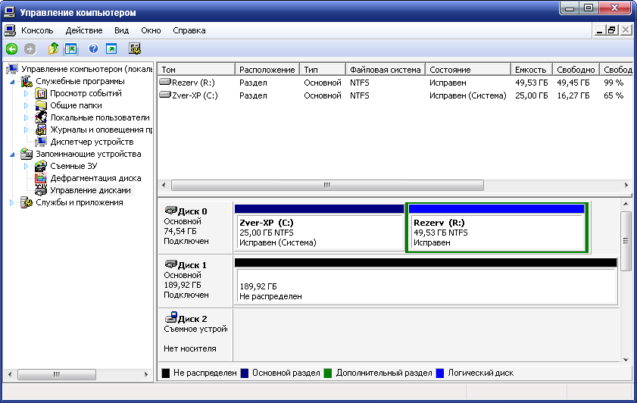Click the green Back arrow toolbar button
637x403 pixels.
(x=11, y=48)
